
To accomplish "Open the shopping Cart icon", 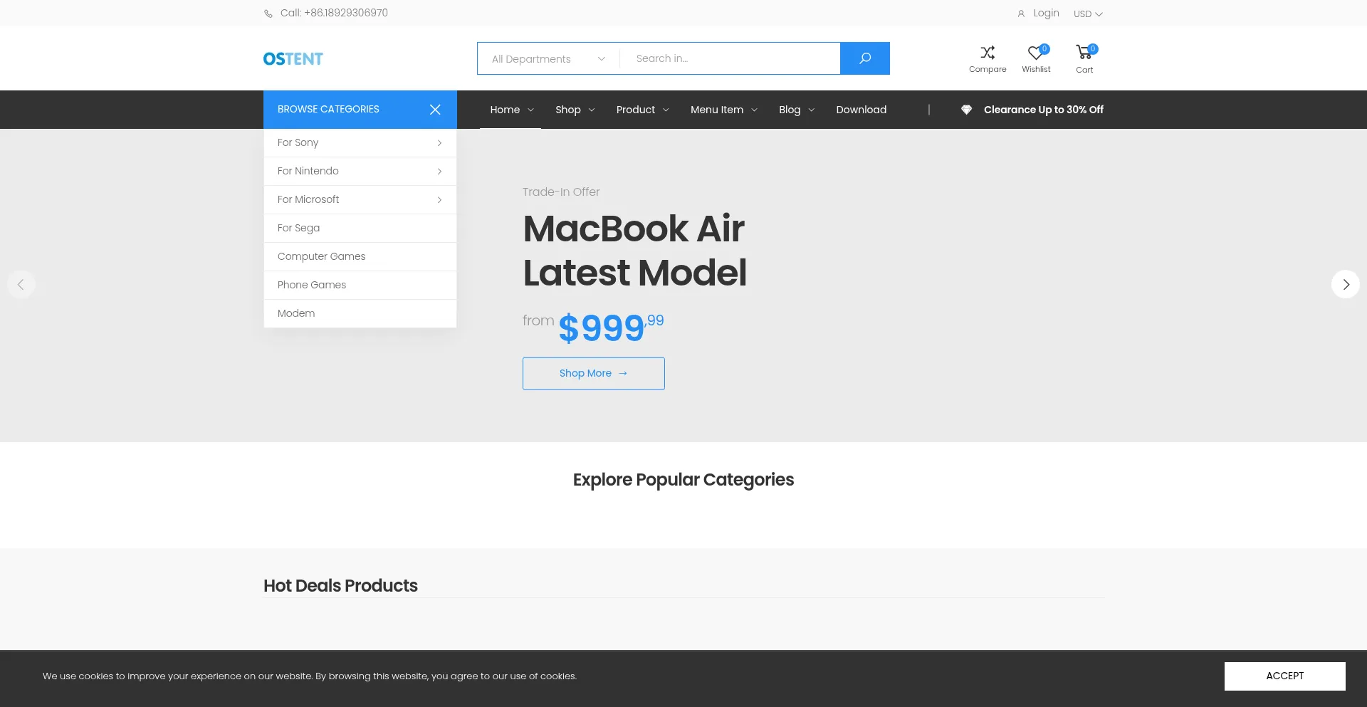I will point(1084,53).
